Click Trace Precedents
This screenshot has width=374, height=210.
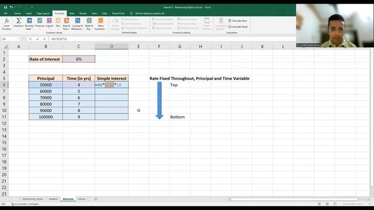(x=162, y=19)
